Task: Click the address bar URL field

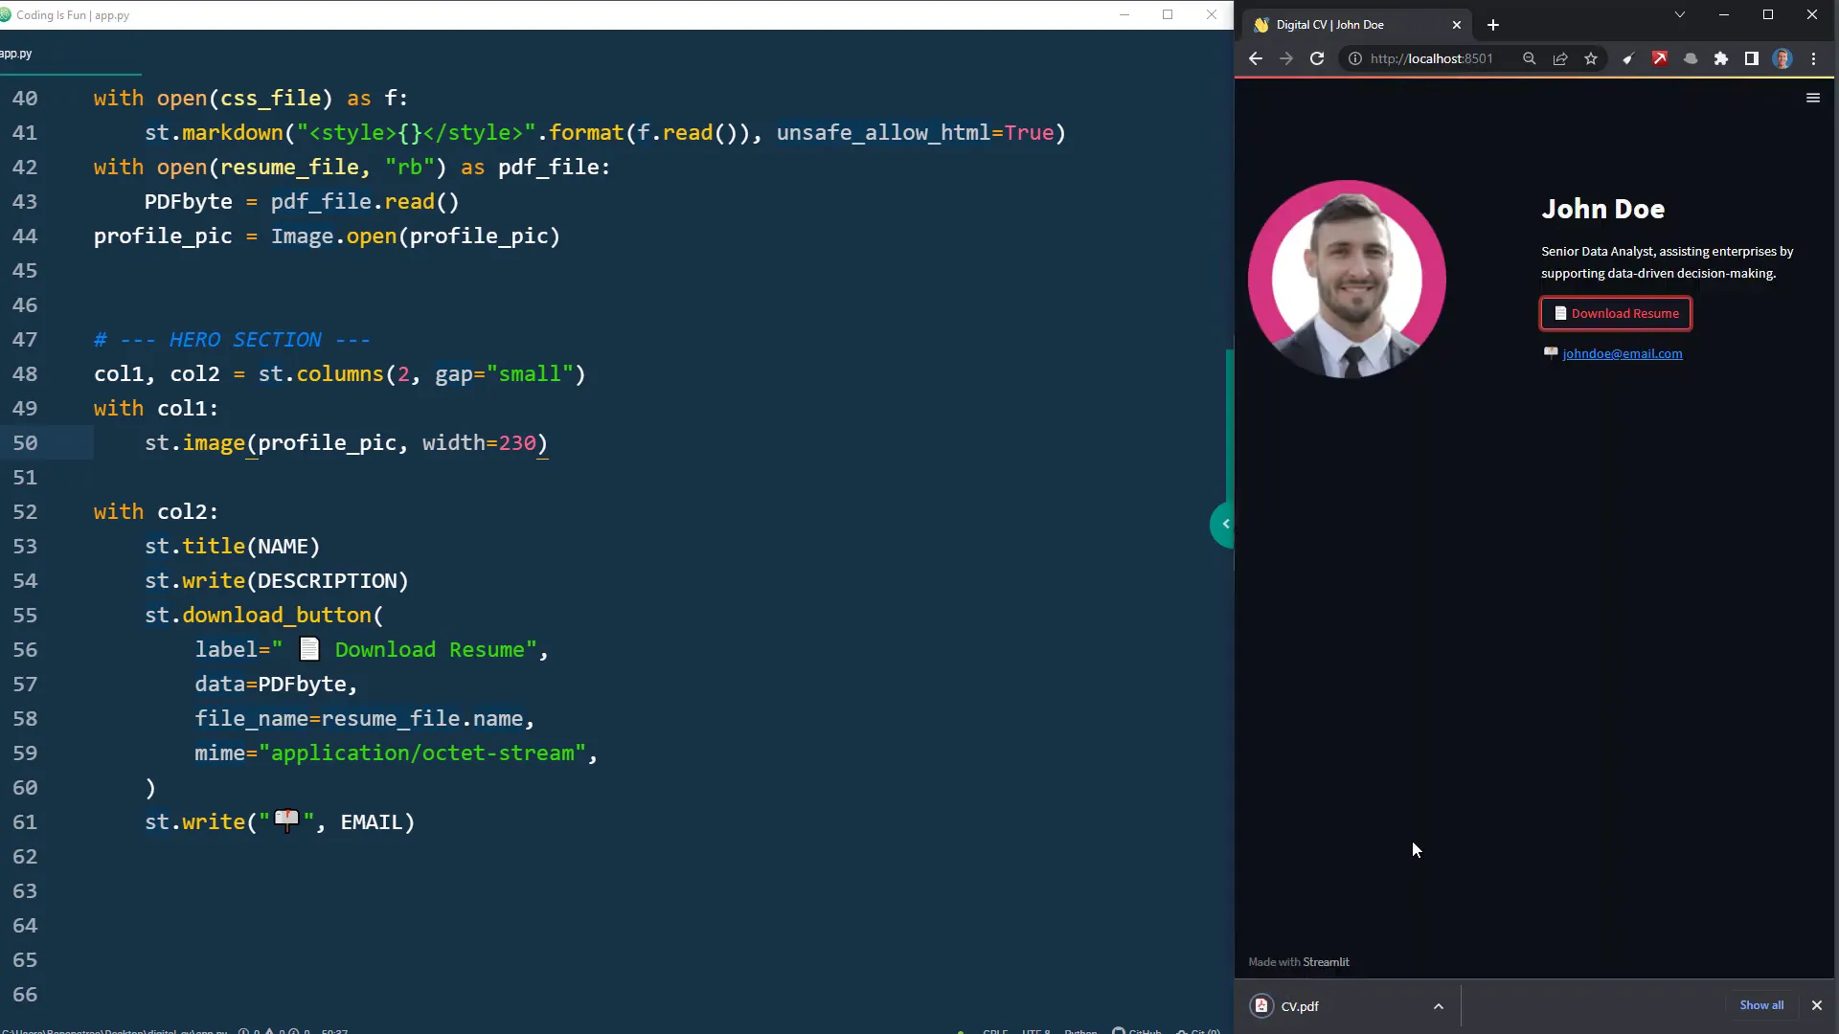Action: click(x=1431, y=58)
